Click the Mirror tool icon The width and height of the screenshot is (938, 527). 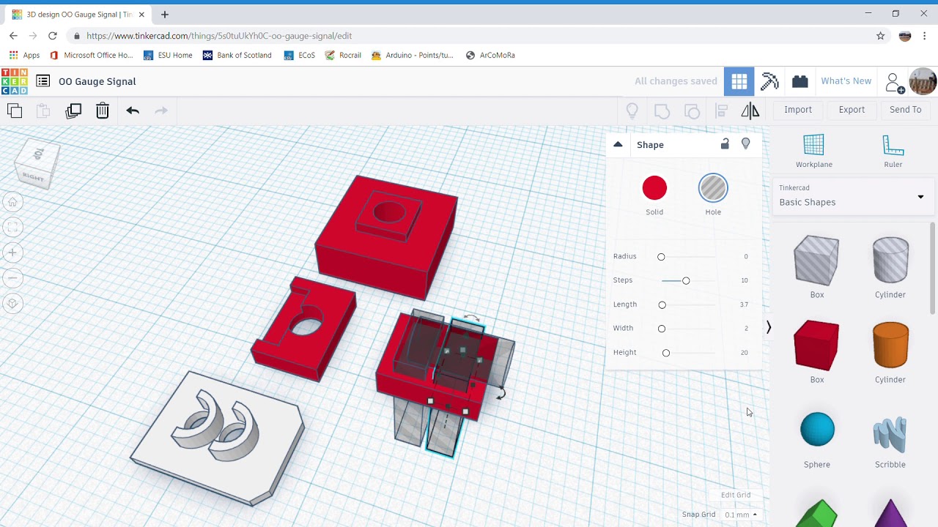[750, 111]
